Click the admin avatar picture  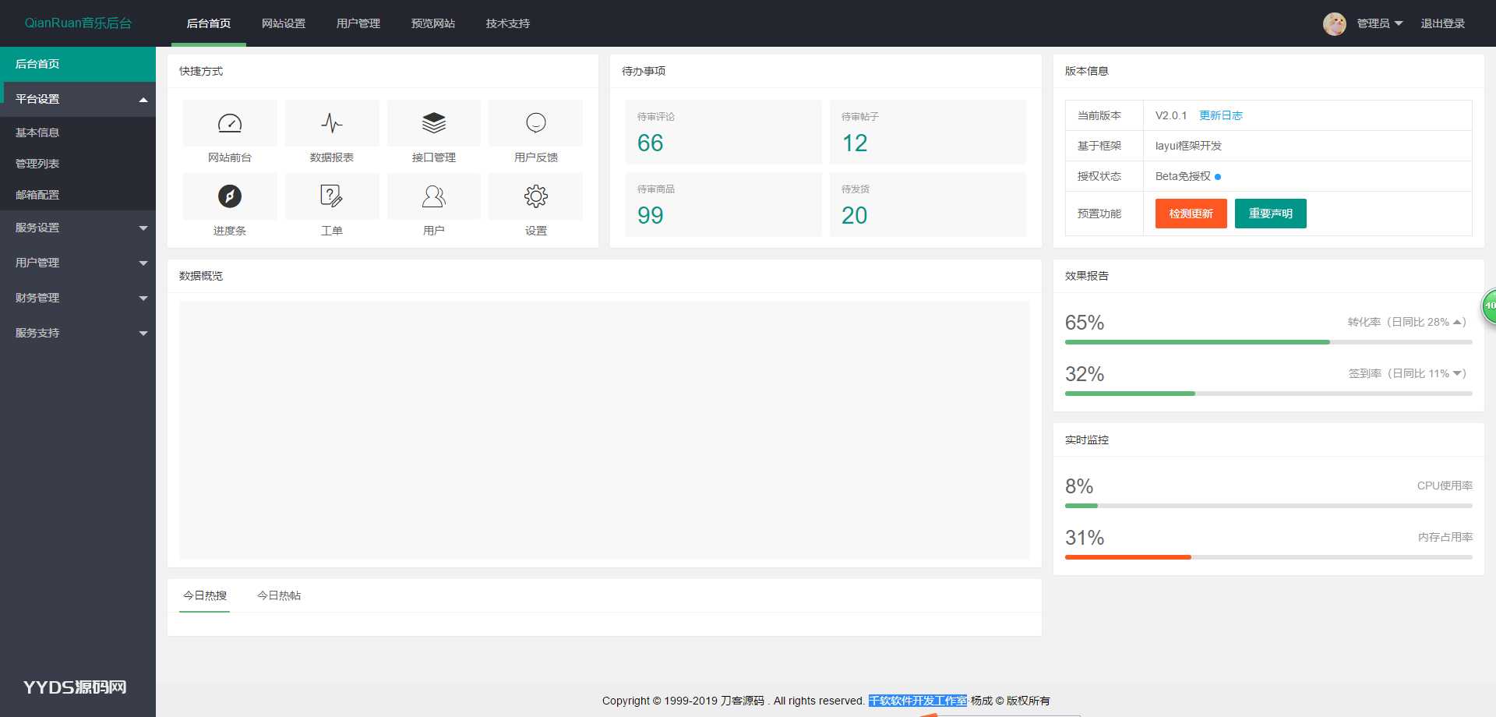(1334, 23)
